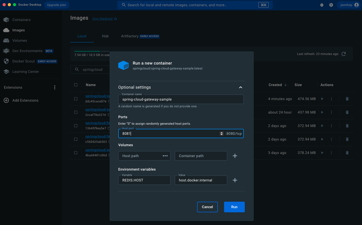Adjust host port using the stepper arrows
362x225 pixels.
[221, 133]
